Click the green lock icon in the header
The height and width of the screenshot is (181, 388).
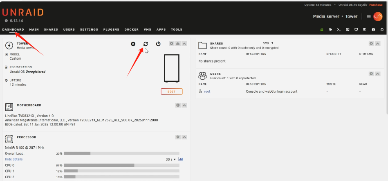322,30
